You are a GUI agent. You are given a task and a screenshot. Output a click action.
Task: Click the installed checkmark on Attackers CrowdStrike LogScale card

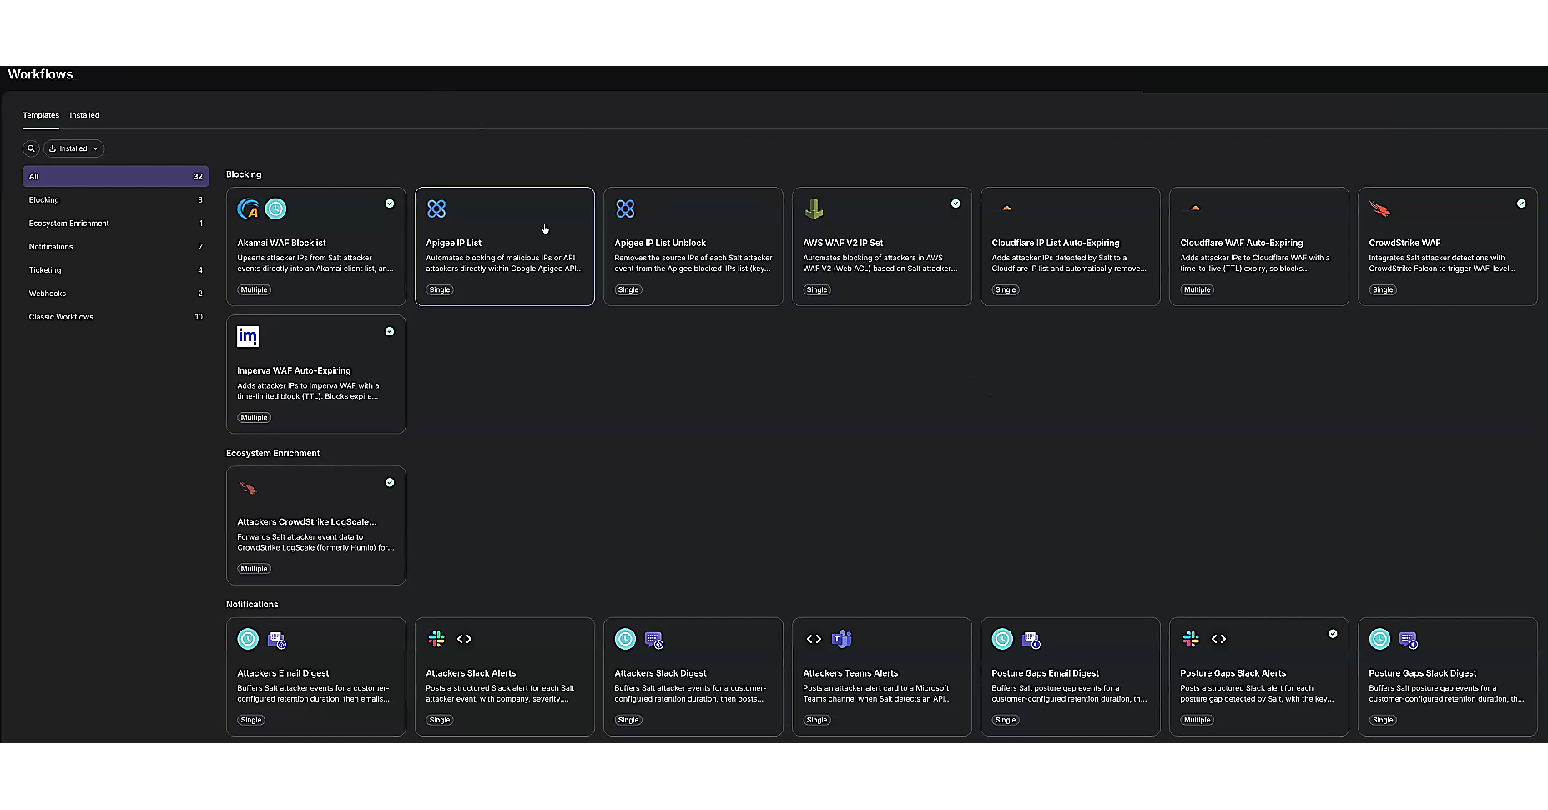[x=390, y=482]
